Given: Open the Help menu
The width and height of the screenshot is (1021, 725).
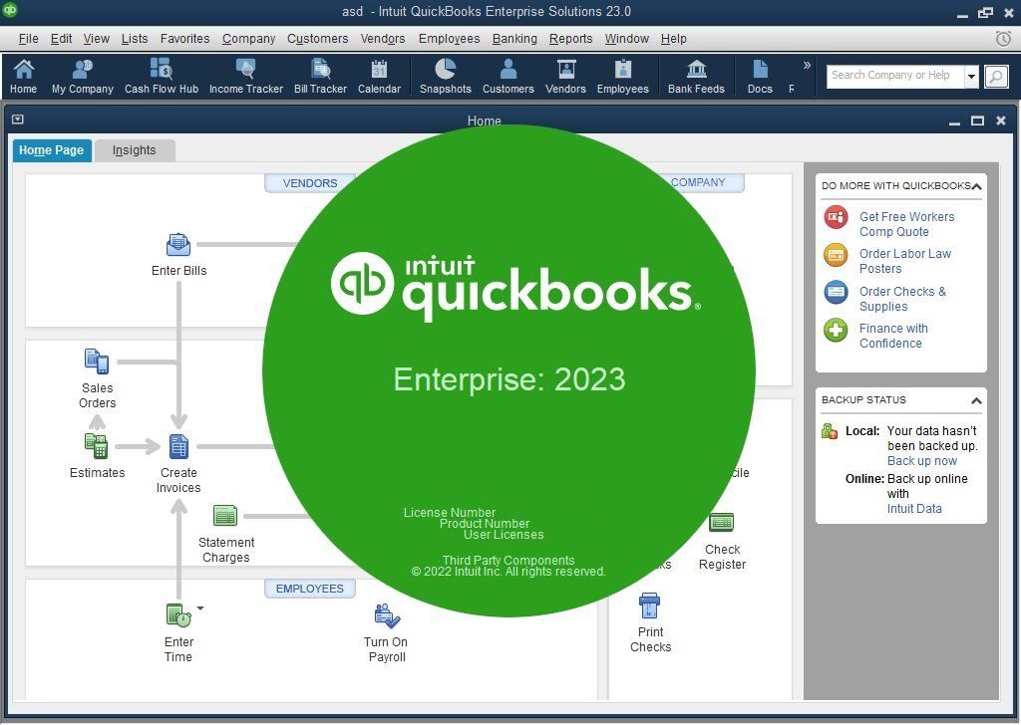Looking at the screenshot, I should (673, 39).
